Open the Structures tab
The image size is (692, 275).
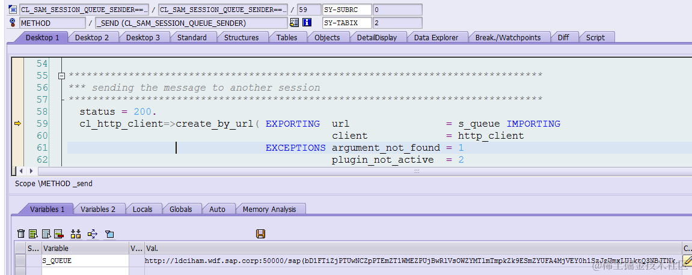pyautogui.click(x=242, y=37)
